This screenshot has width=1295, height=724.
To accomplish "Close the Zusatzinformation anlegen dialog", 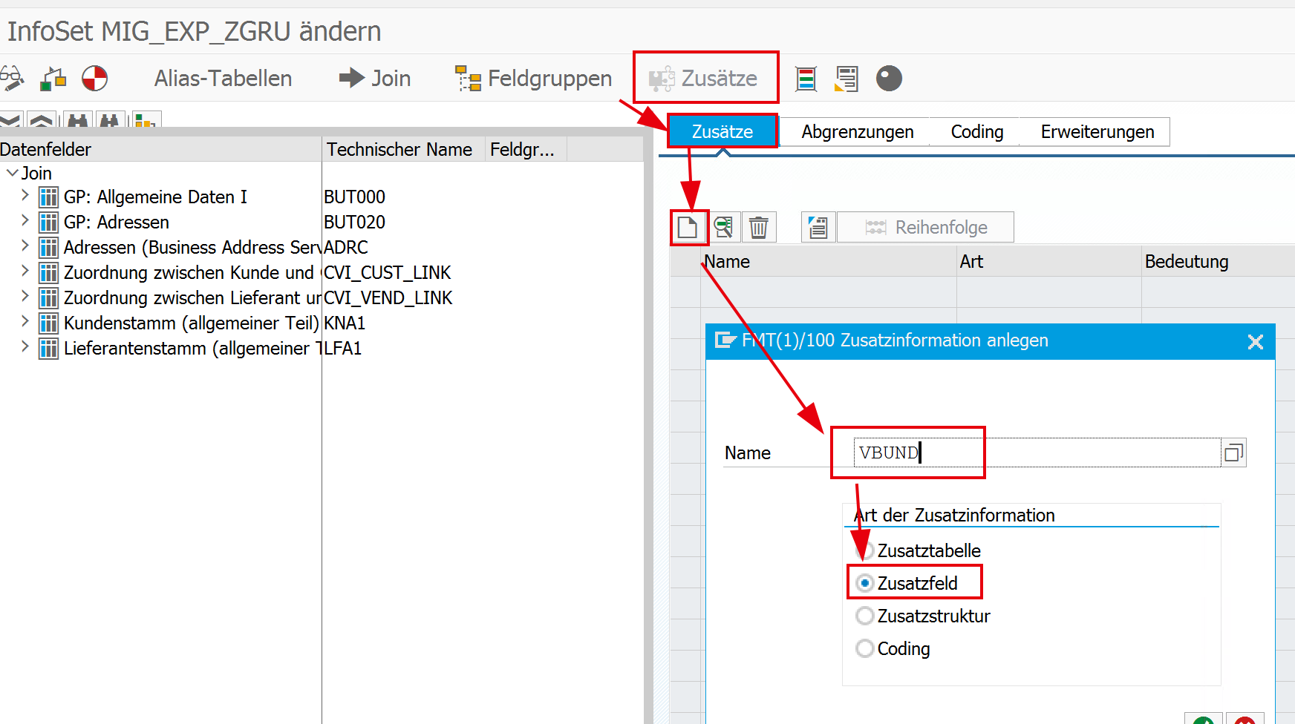I will pyautogui.click(x=1255, y=341).
